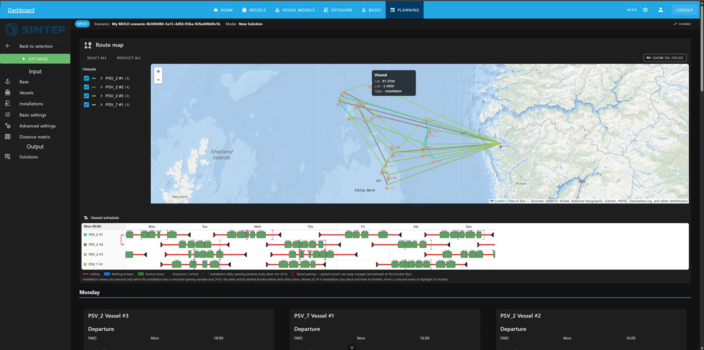Zoom in on the route map

(x=158, y=71)
